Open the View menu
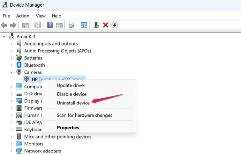 [x=41, y=16]
